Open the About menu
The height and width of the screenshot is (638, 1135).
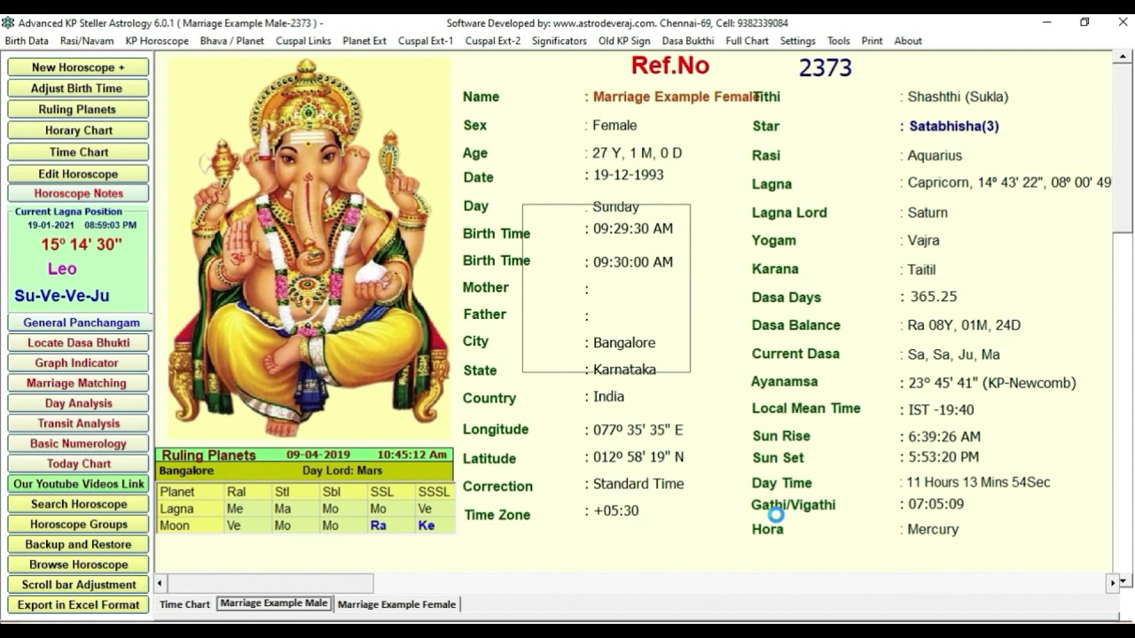908,41
